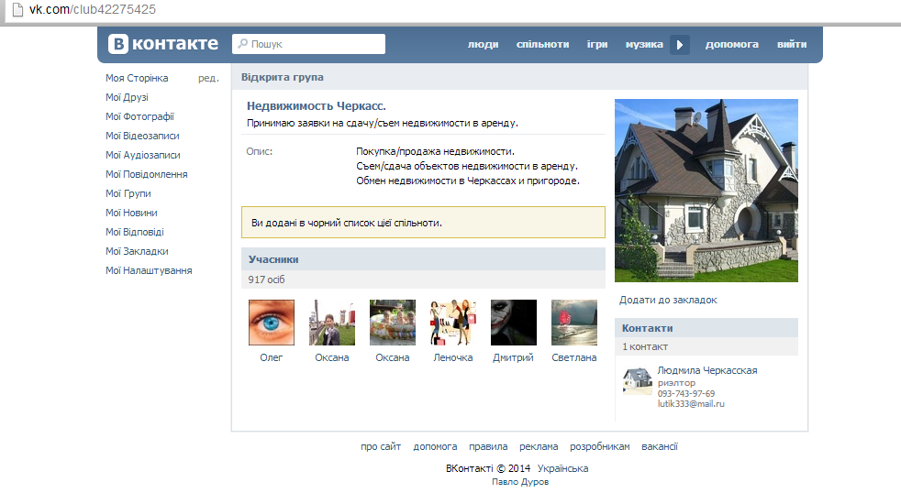Screen dimensions: 901x504
Task: Change language via Українська link
Action: point(562,468)
